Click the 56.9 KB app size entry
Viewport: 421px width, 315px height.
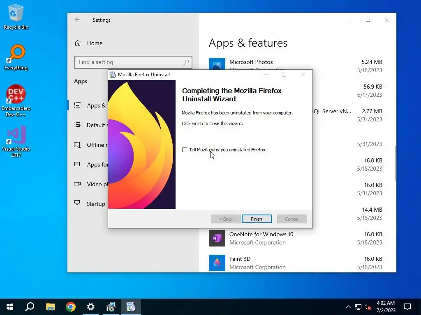pyautogui.click(x=372, y=87)
